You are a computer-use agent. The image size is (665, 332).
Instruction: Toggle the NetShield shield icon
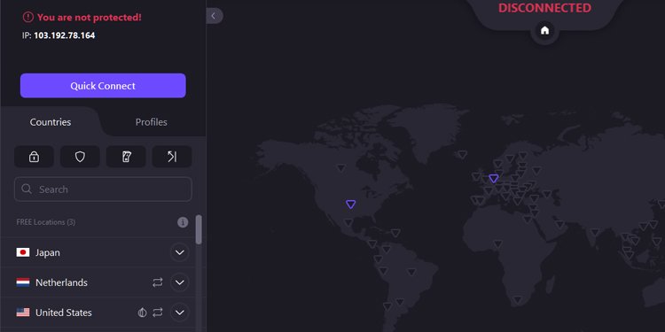pyautogui.click(x=80, y=157)
